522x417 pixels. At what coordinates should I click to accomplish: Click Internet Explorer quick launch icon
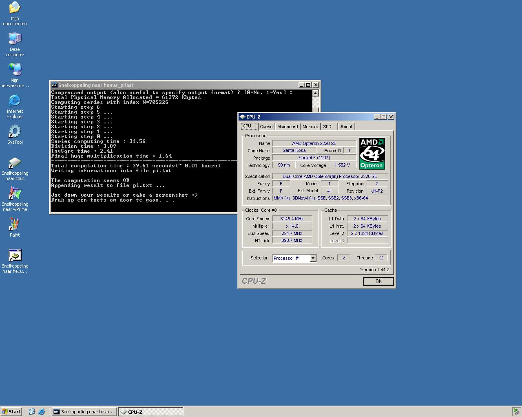tap(42, 412)
